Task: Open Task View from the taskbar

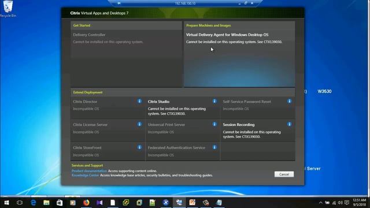Action: [x=20, y=203]
